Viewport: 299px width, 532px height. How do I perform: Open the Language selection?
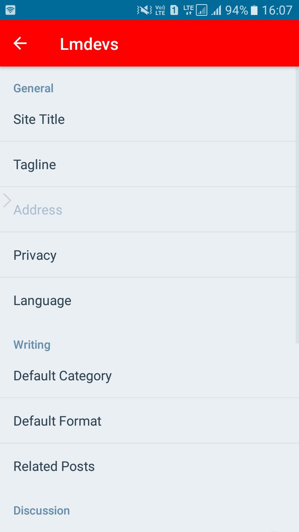[x=149, y=300]
